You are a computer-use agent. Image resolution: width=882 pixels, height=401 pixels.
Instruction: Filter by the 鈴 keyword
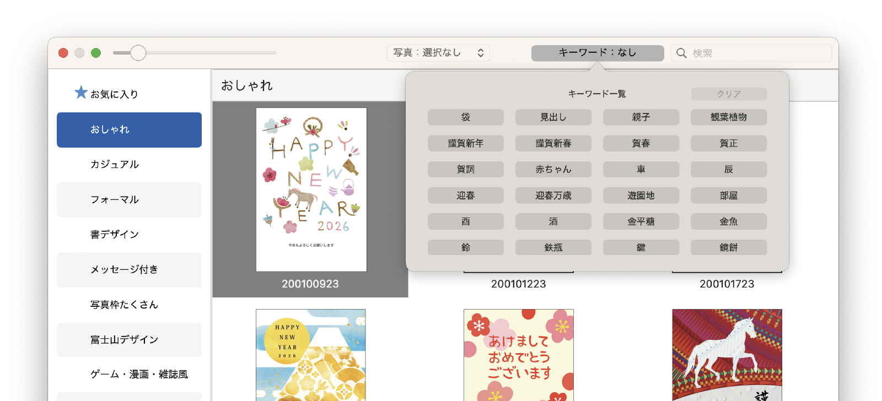pos(466,247)
